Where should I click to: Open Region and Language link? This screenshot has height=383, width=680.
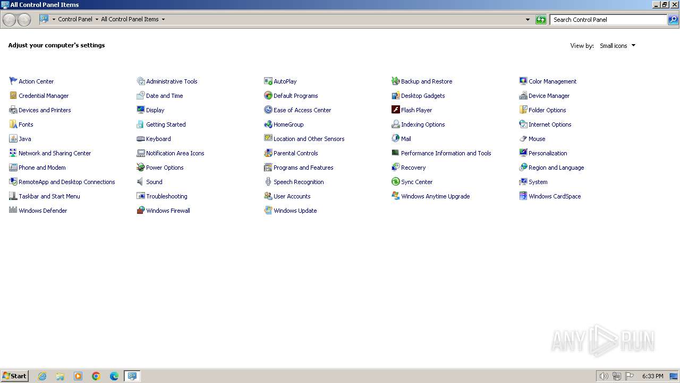(556, 168)
